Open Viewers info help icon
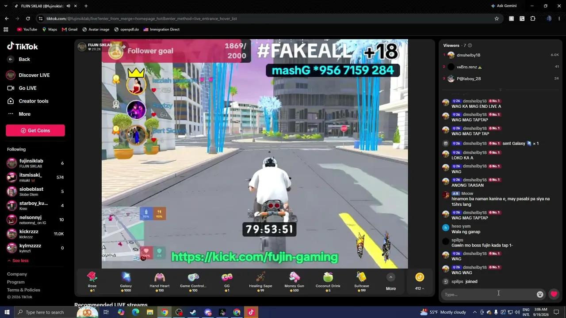 click(470, 45)
